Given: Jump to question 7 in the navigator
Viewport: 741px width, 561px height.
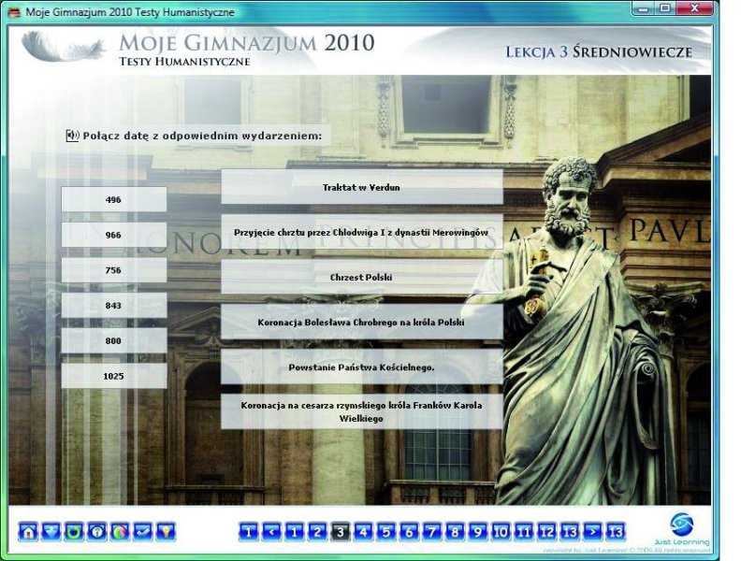Looking at the screenshot, I should 432,532.
